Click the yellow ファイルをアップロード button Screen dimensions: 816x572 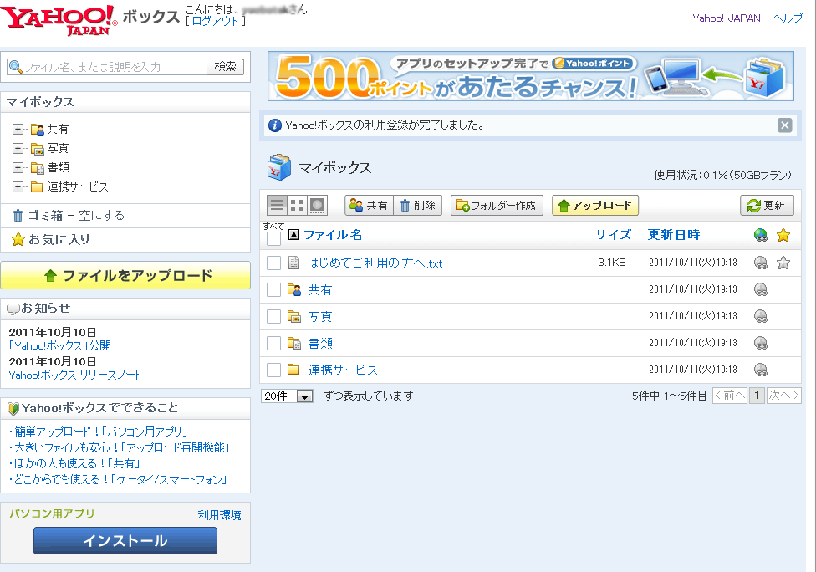(125, 275)
